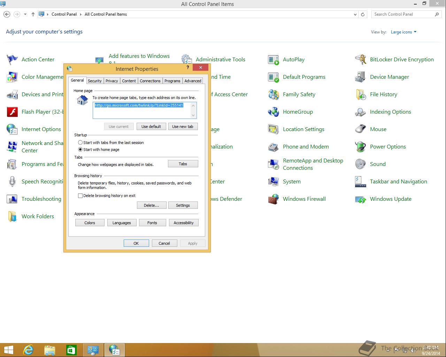Click the Use default button
Screen dimensions: 446x357
coord(151,127)
